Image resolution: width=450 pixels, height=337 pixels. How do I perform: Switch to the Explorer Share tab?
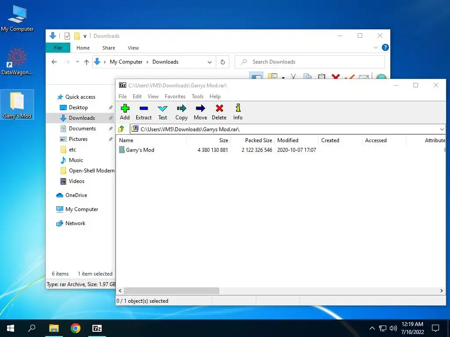109,48
